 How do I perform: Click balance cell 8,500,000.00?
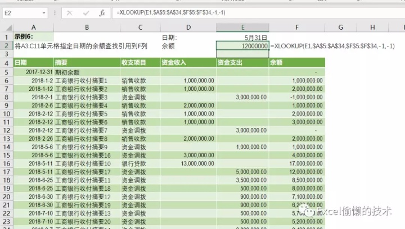(x=297, y=180)
